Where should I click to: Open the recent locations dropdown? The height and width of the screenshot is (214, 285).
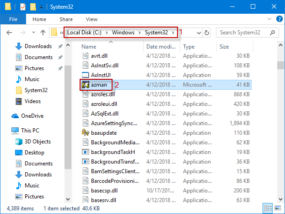33,33
